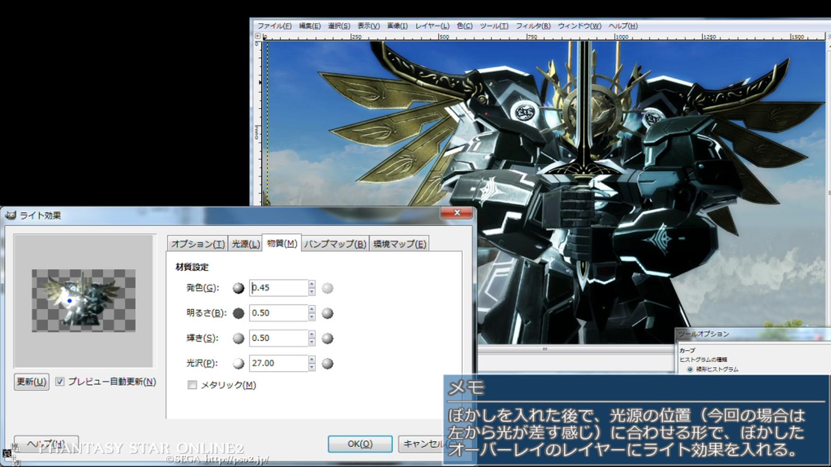Click the high 発色 sphere icon
The height and width of the screenshot is (467, 831).
click(x=328, y=288)
